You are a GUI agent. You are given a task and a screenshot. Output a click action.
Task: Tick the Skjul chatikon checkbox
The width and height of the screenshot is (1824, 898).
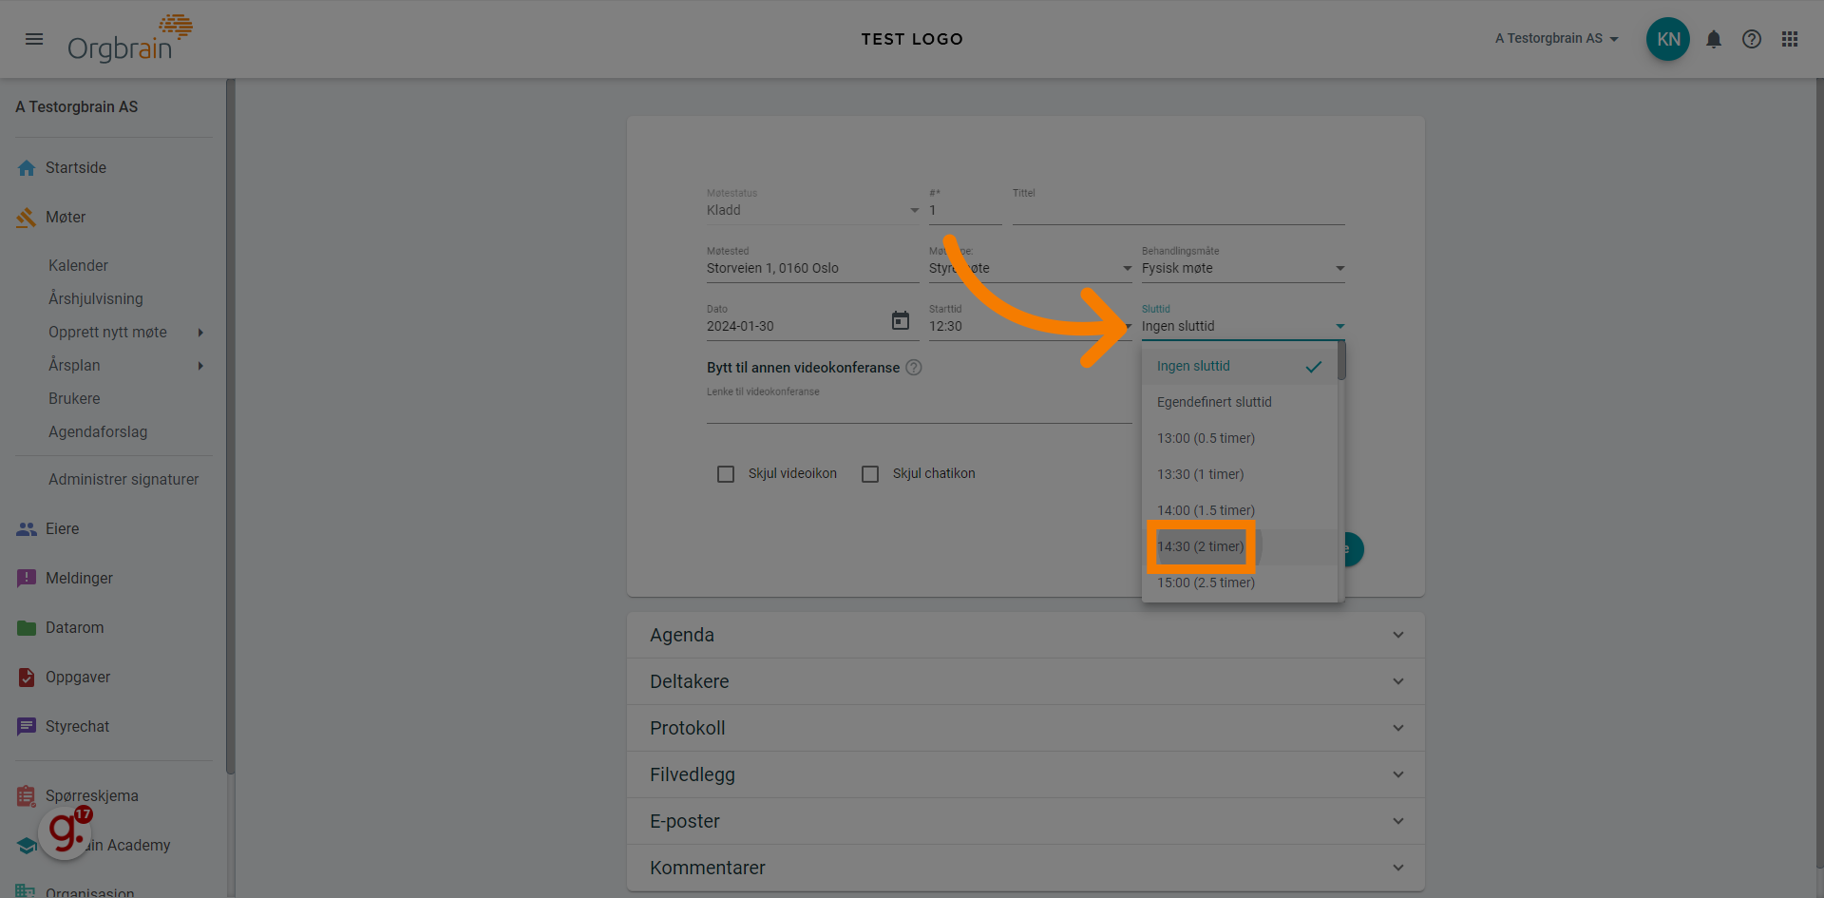tap(870, 474)
